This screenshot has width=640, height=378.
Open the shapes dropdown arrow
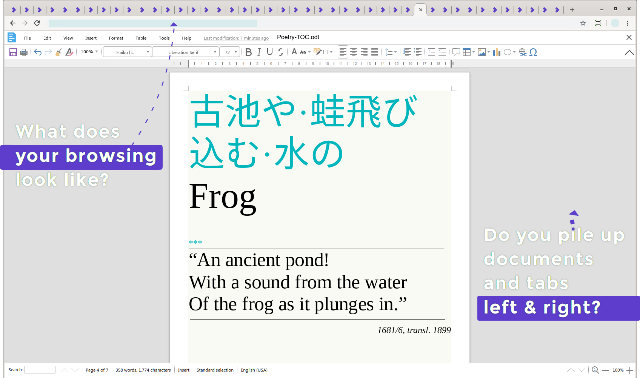(x=514, y=52)
